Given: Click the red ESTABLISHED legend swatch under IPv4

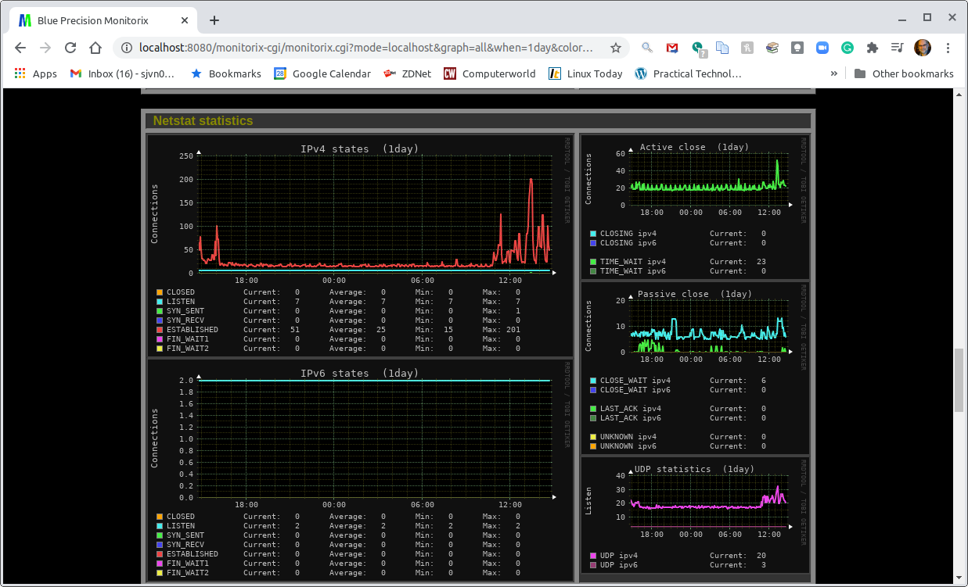Looking at the screenshot, I should (x=160, y=330).
